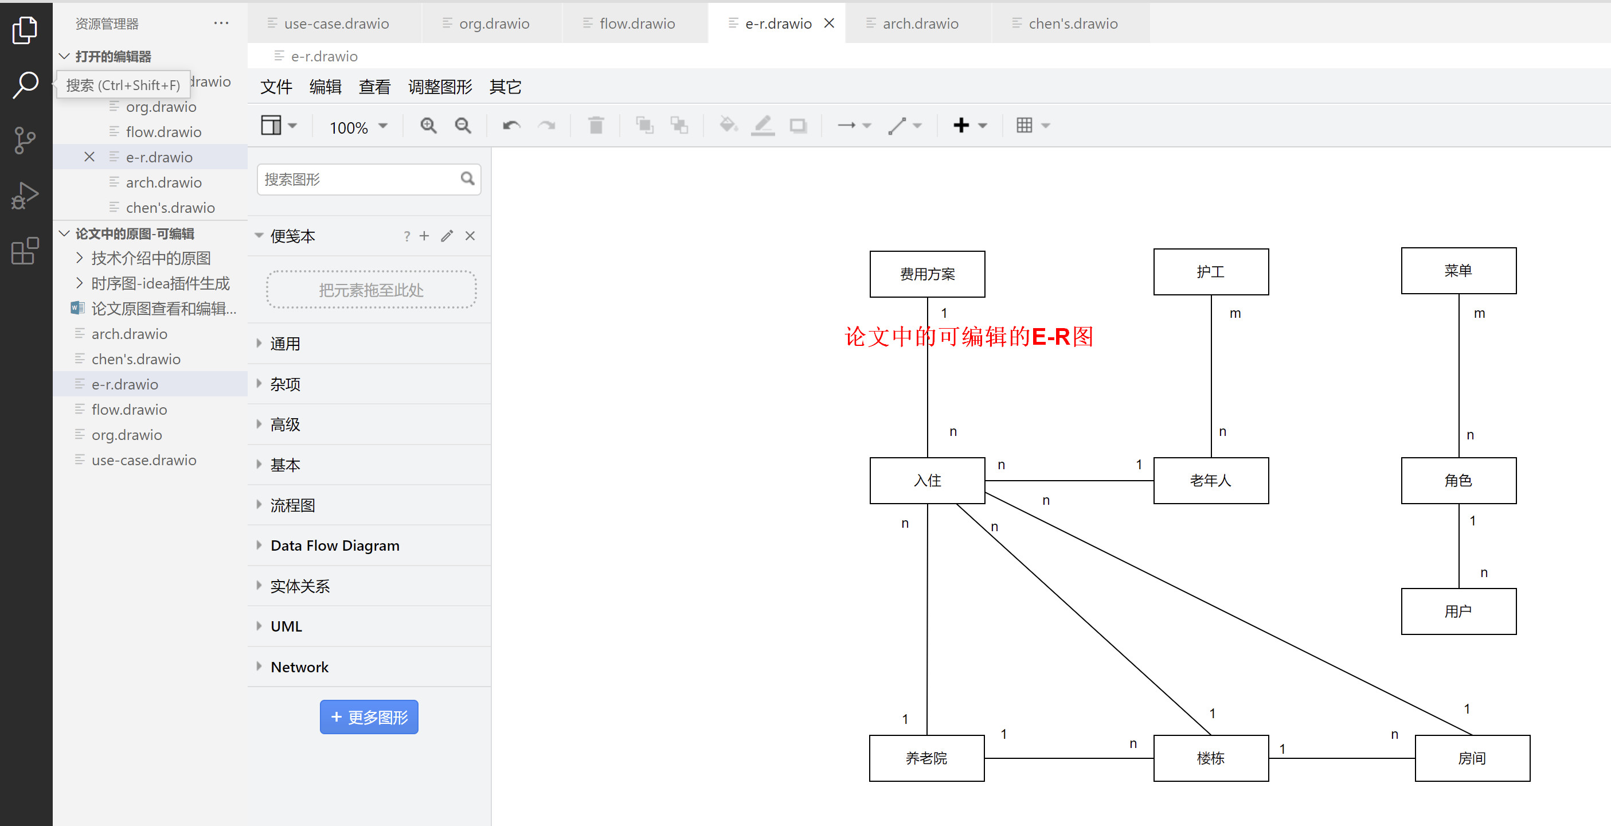The image size is (1611, 826).
Task: Open scratchpad help via the question mark
Action: click(406, 236)
